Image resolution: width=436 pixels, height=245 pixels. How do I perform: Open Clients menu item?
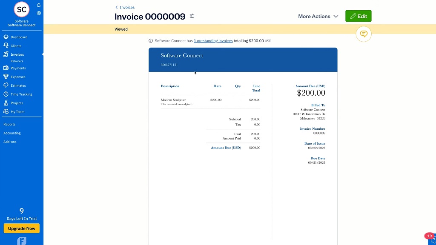[x=16, y=46]
